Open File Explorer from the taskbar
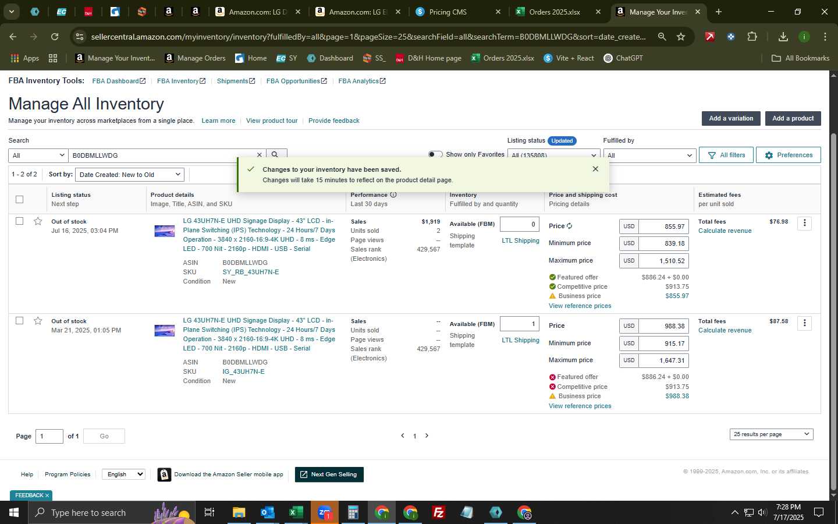Screen dimensions: 838x524 tap(239, 512)
